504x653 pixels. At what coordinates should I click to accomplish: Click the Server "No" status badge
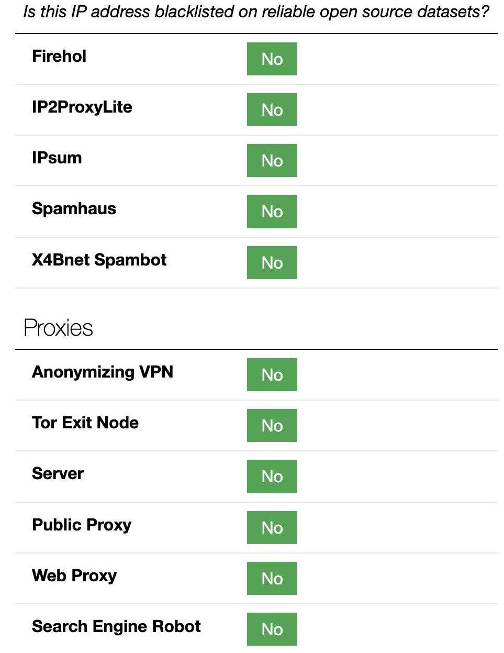[272, 476]
